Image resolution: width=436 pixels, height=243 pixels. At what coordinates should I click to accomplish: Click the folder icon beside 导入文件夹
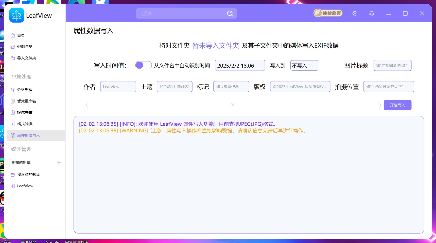pyautogui.click(x=13, y=58)
